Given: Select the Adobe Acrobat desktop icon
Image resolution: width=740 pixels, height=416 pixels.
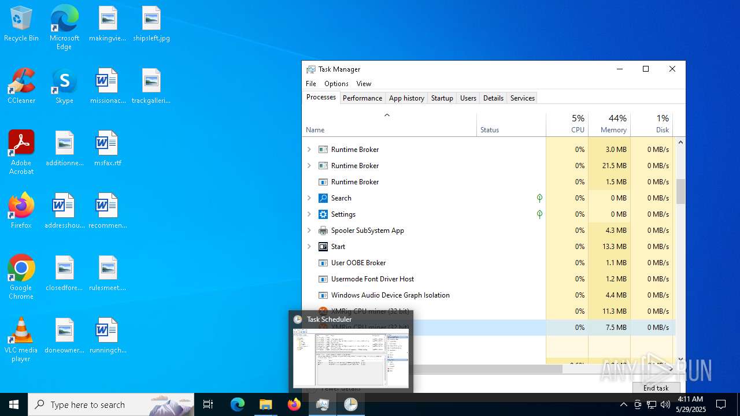Looking at the screenshot, I should click(x=21, y=153).
